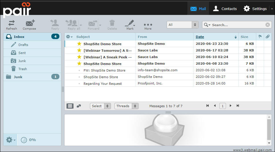Screen dimensions: 275x152
Task: Click the preview pane scrollbar down arrow
Action: [x=269, y=143]
